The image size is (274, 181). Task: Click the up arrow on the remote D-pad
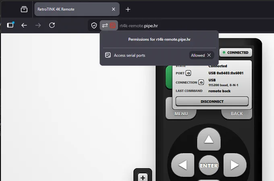coord(209,139)
